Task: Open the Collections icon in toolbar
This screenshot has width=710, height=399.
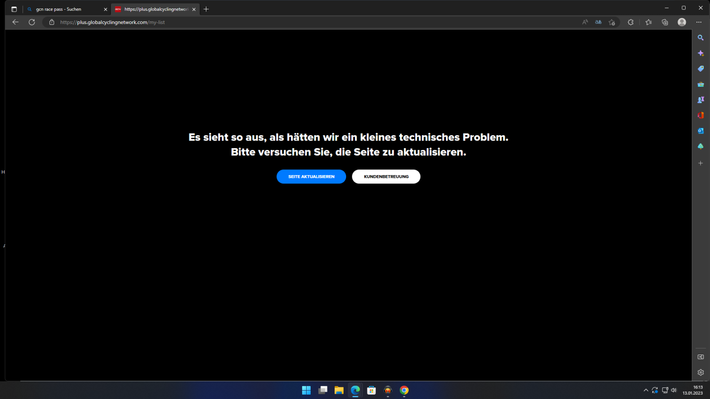Action: tap(665, 22)
